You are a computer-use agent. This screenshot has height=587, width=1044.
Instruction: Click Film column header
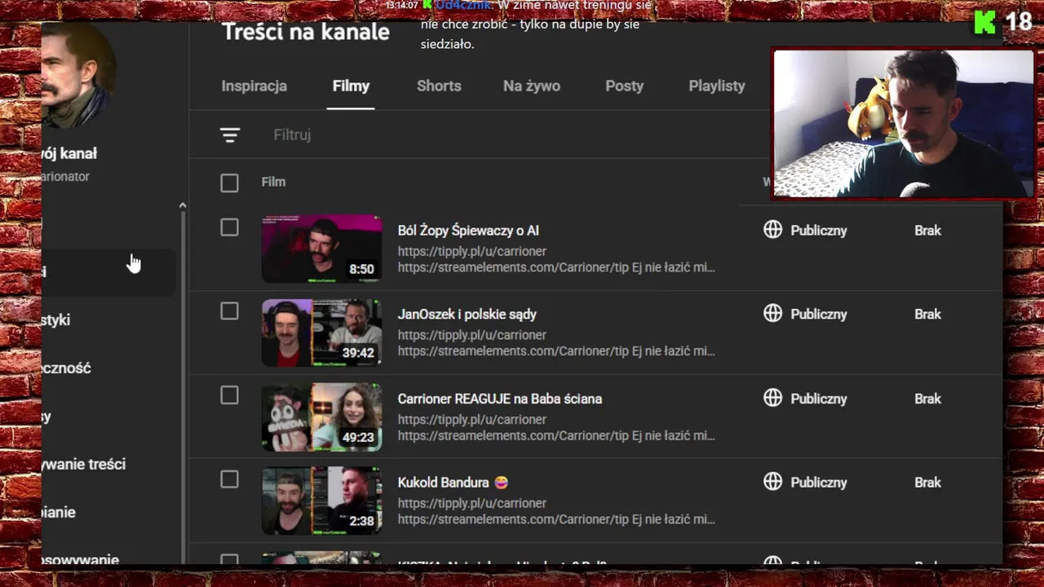tap(273, 182)
